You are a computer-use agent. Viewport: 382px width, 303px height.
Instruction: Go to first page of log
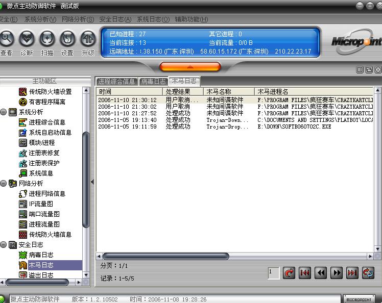305,273
